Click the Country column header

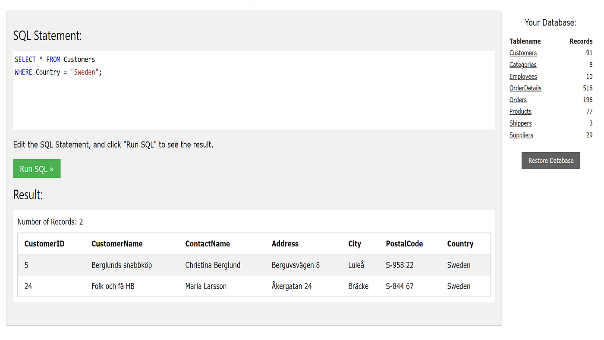[x=460, y=243]
